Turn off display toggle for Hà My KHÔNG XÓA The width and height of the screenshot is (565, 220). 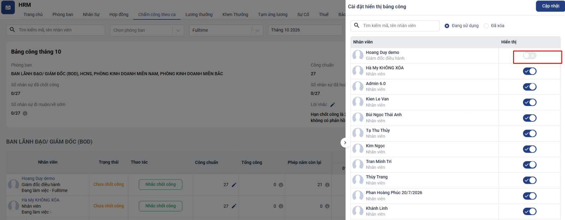[530, 71]
